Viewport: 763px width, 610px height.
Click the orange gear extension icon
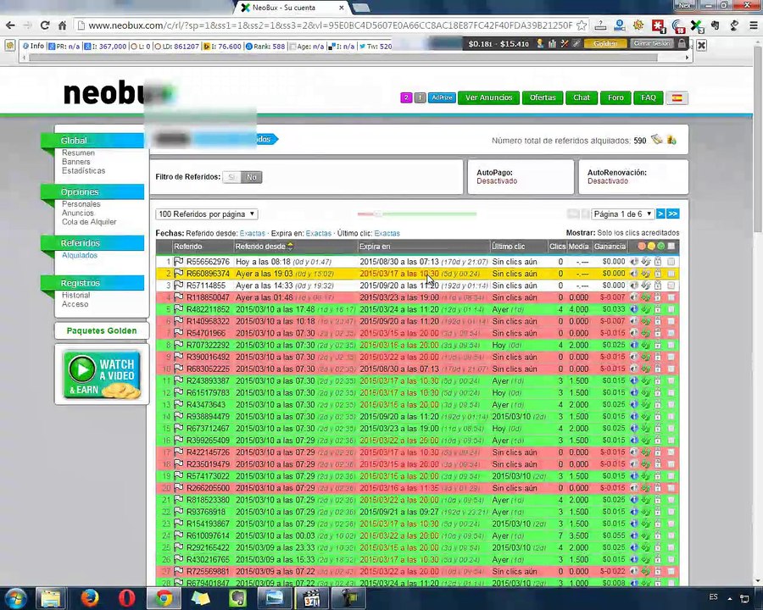click(638, 25)
